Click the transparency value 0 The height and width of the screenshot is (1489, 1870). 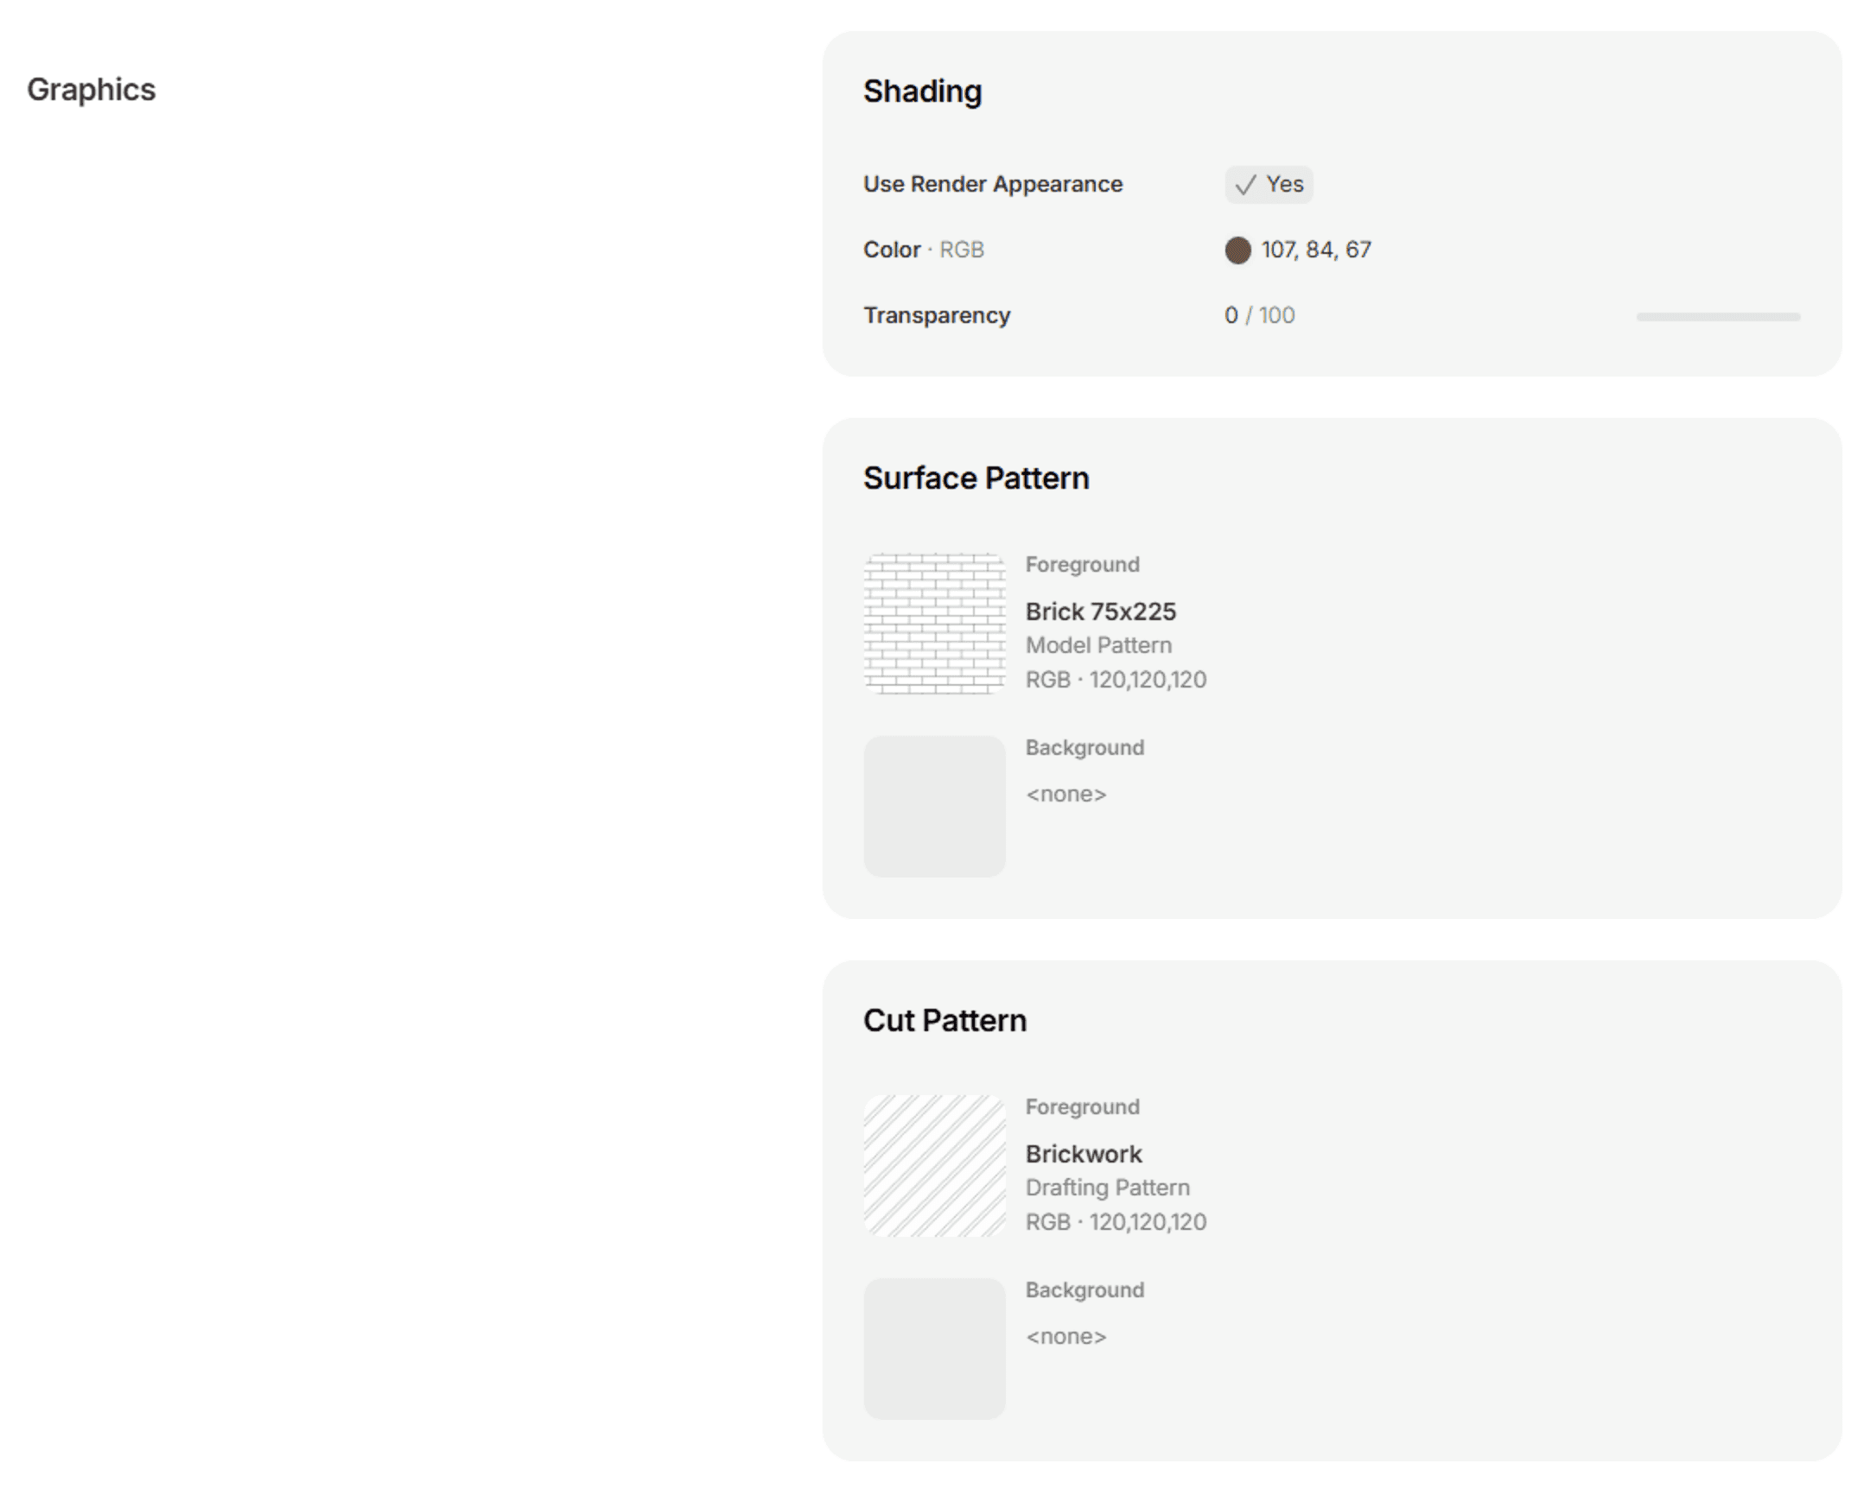[x=1230, y=315]
